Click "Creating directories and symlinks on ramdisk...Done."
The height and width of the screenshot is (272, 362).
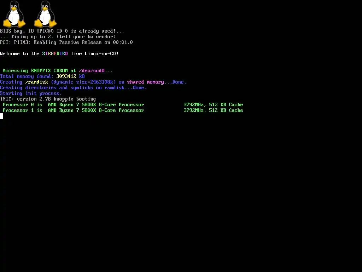[x=74, y=88]
